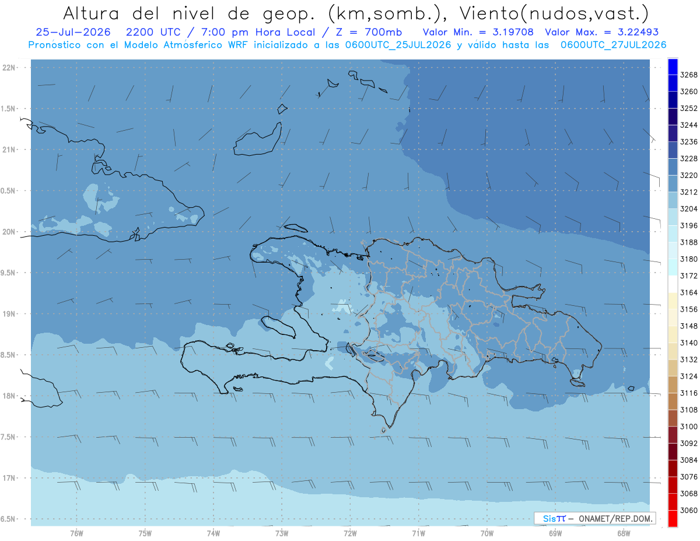Click the '17N' latitude label

click(x=9, y=478)
